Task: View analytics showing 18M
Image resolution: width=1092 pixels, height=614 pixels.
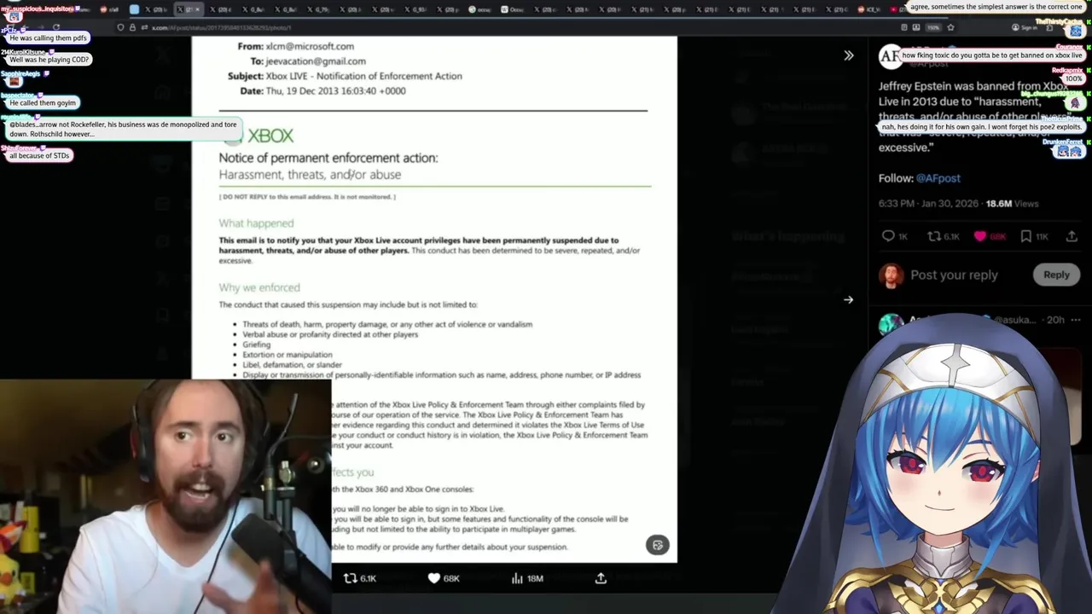Action: (527, 578)
